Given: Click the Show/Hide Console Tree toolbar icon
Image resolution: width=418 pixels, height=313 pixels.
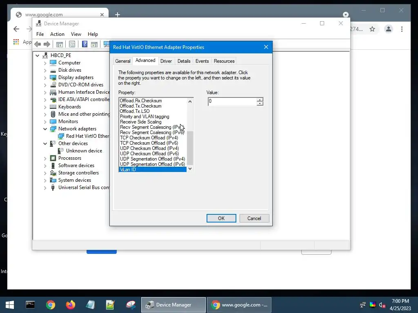Looking at the screenshot, I should click(x=60, y=44).
